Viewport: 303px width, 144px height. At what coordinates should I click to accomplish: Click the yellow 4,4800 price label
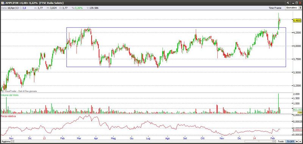tap(297, 20)
